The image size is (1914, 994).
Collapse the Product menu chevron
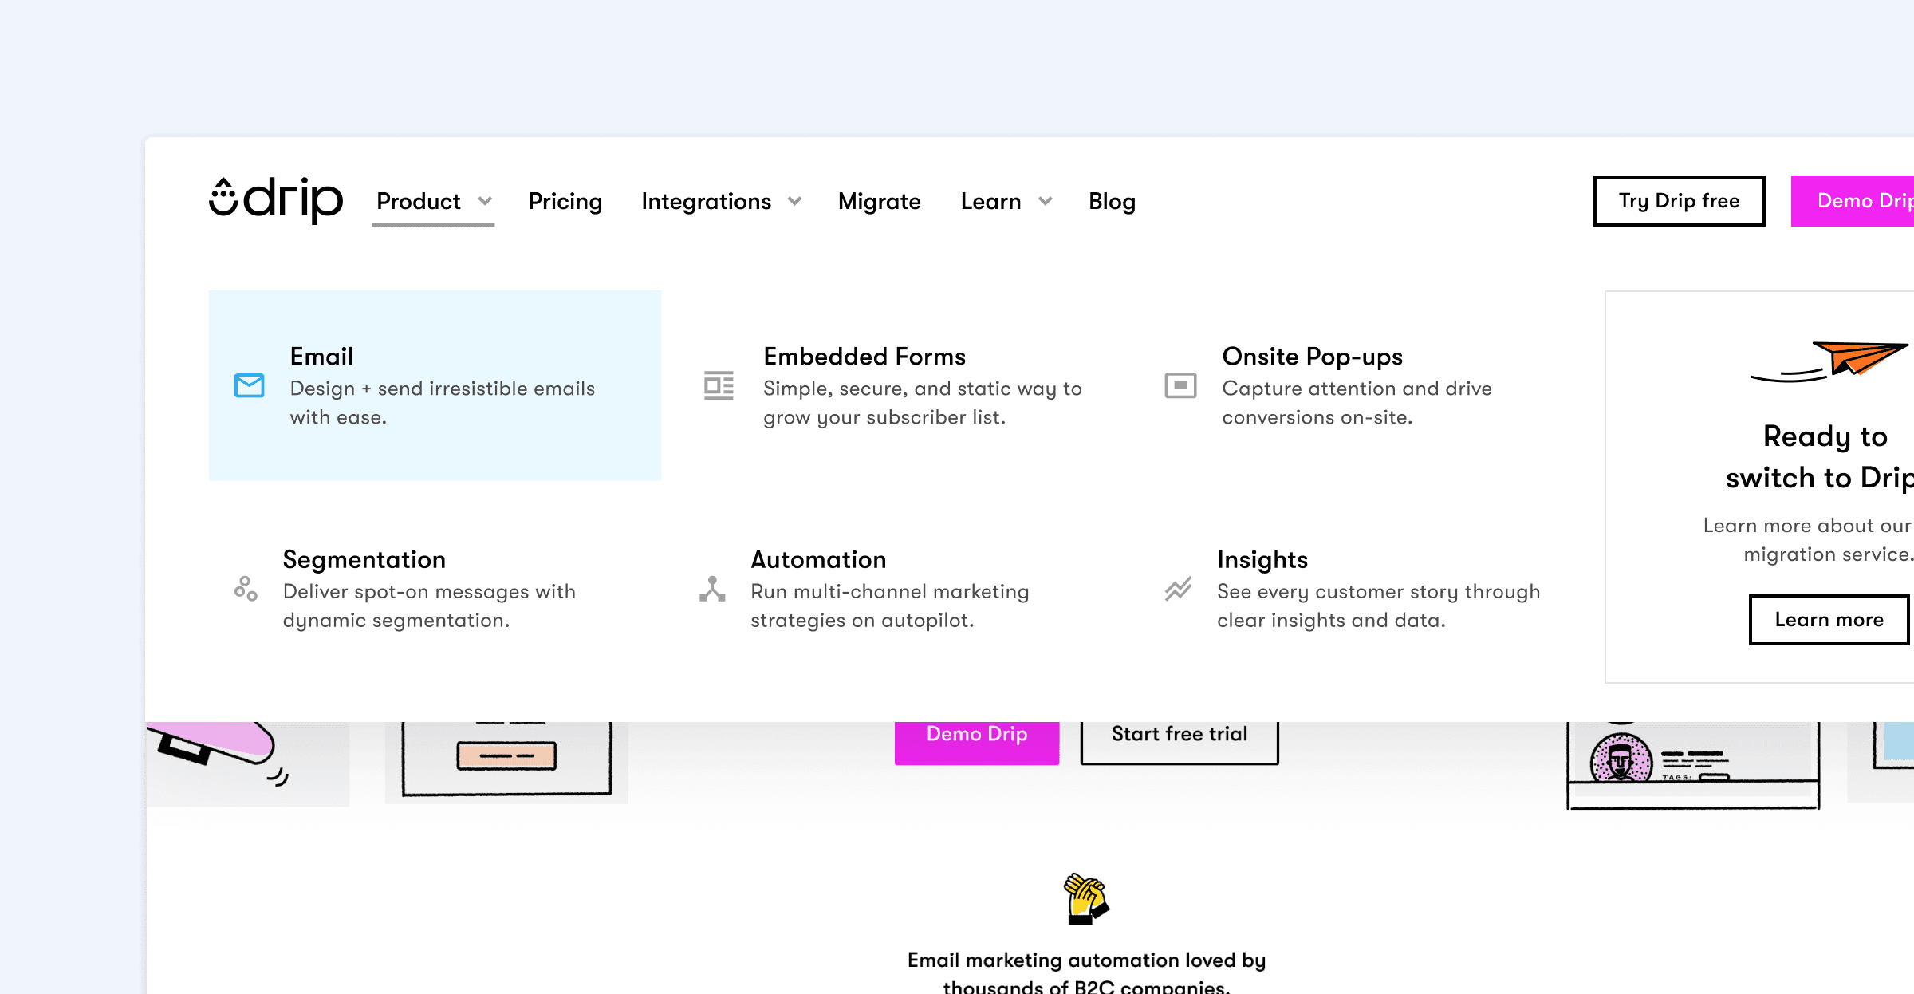485,201
